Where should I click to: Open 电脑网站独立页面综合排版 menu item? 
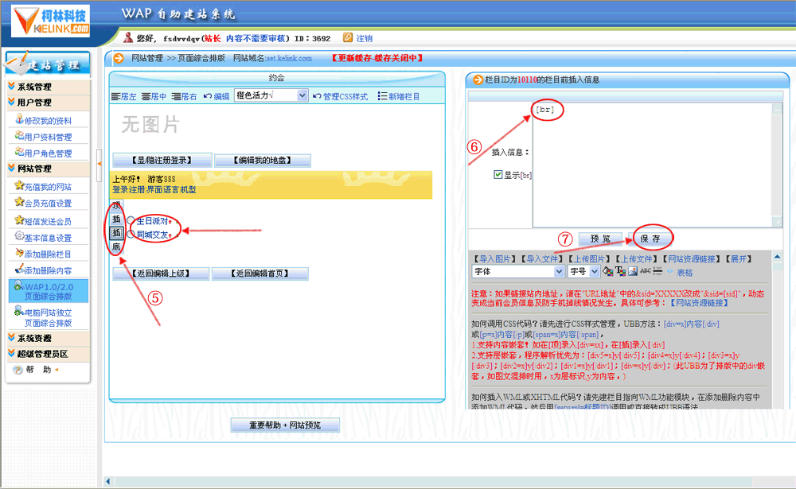coord(49,317)
